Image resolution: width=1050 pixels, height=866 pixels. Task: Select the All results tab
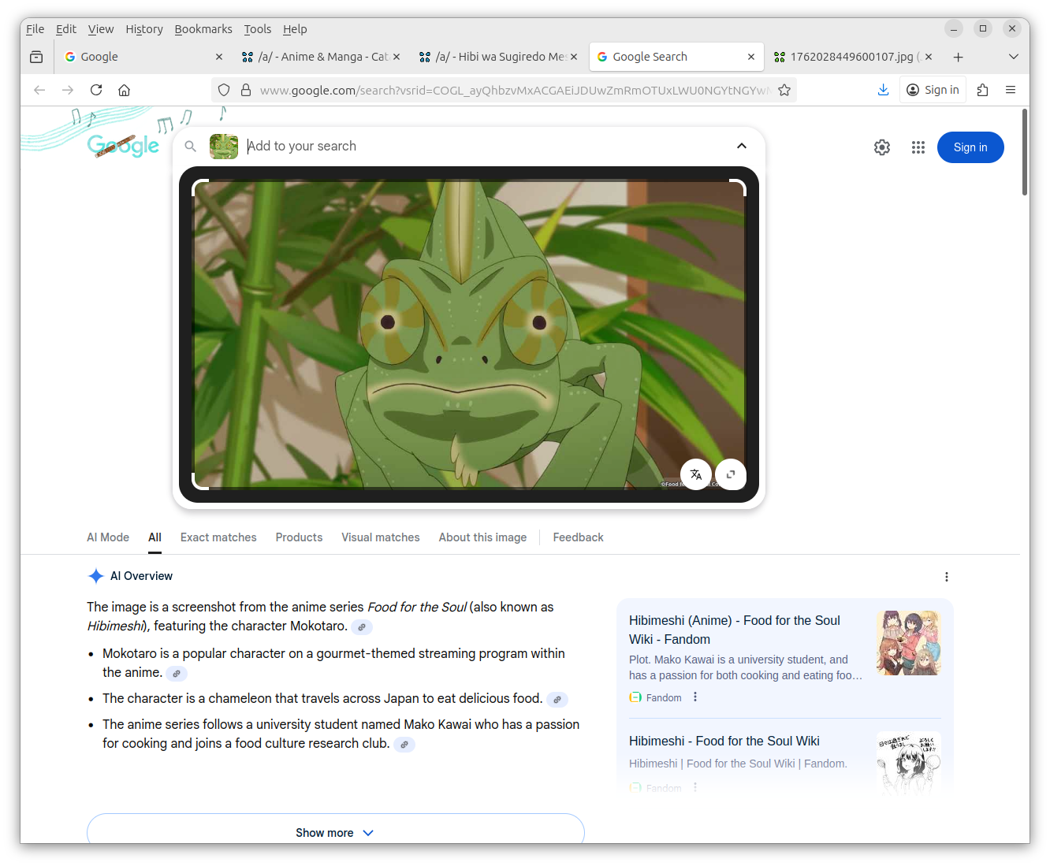[x=155, y=537]
